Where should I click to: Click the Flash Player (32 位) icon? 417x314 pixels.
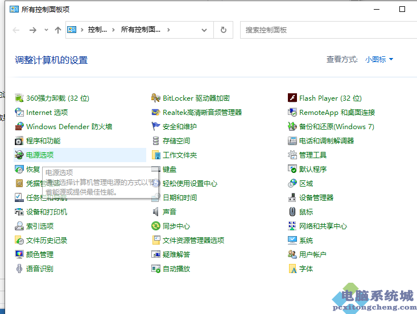tap(292, 98)
